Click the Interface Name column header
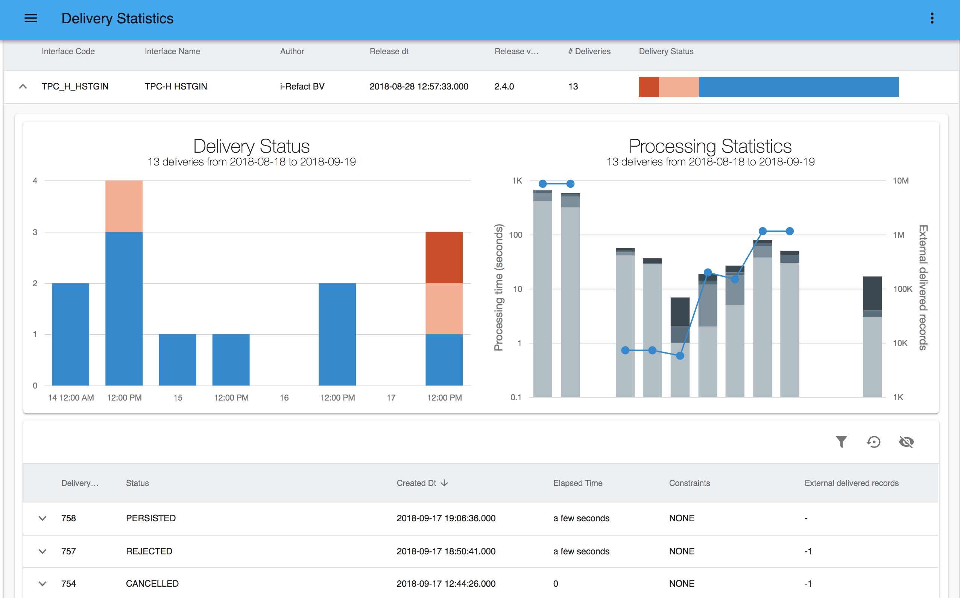The width and height of the screenshot is (960, 598). coord(172,52)
